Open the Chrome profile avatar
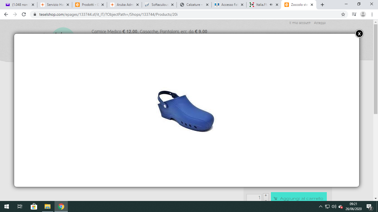This screenshot has width=378, height=212. pos(363,14)
